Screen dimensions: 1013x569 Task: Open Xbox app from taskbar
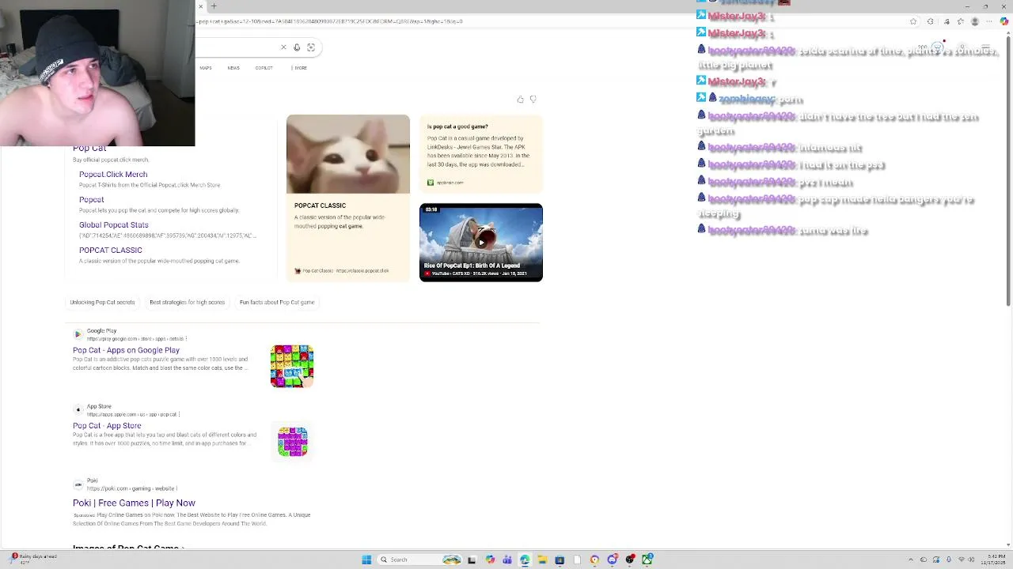click(x=647, y=560)
